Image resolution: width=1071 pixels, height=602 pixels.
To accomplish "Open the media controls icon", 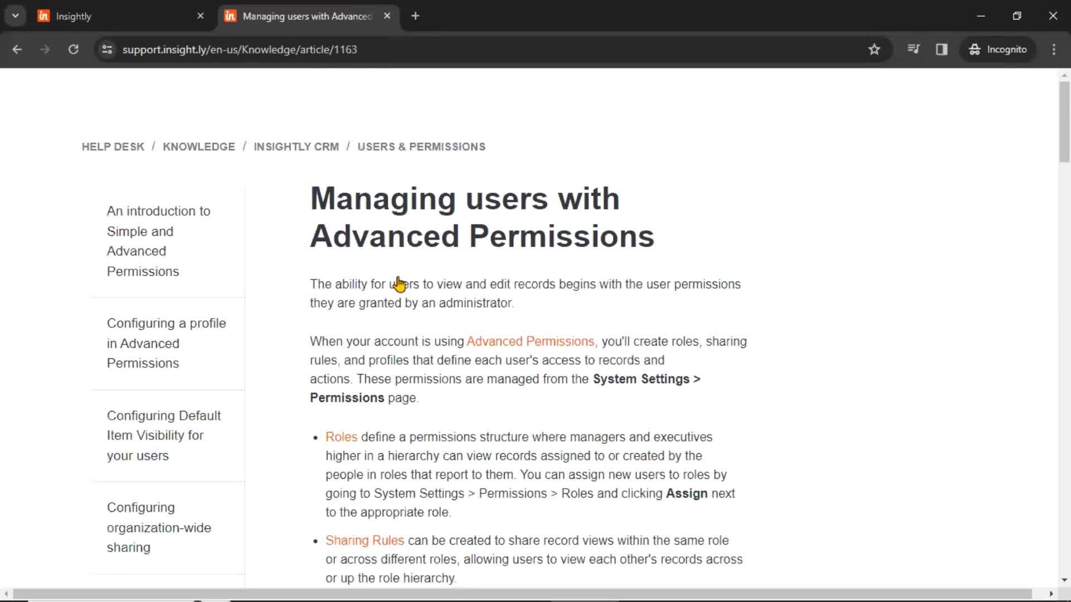I will pyautogui.click(x=913, y=50).
